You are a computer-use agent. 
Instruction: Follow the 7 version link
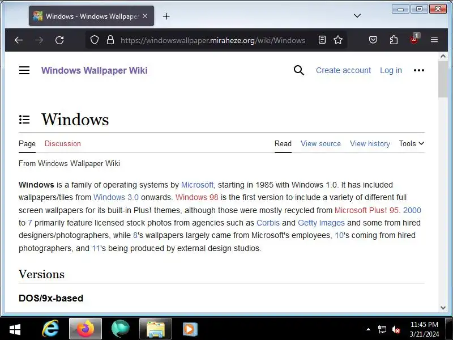[x=30, y=223]
